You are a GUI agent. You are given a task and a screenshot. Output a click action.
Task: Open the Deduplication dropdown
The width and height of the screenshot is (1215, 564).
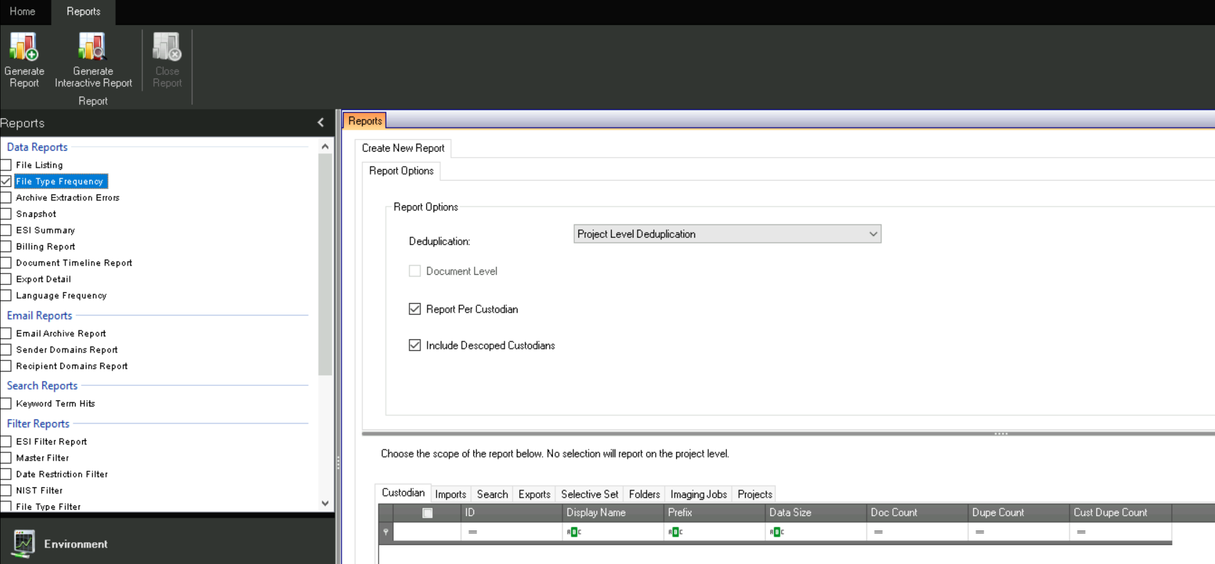point(872,234)
